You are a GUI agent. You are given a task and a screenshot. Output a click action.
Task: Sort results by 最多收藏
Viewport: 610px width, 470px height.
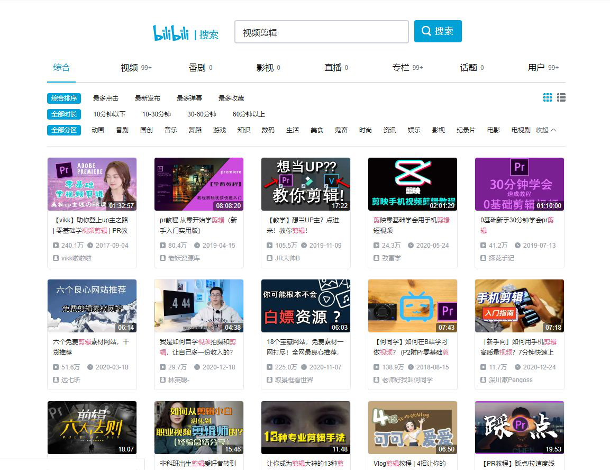click(231, 98)
